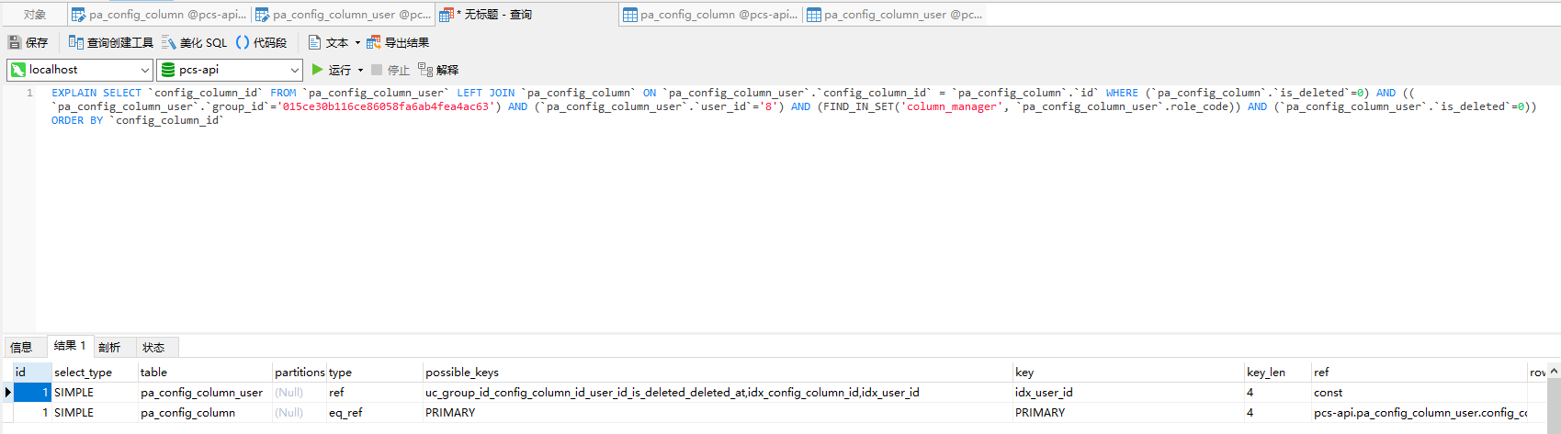Switch to the Objects (对象) tab

click(x=35, y=15)
